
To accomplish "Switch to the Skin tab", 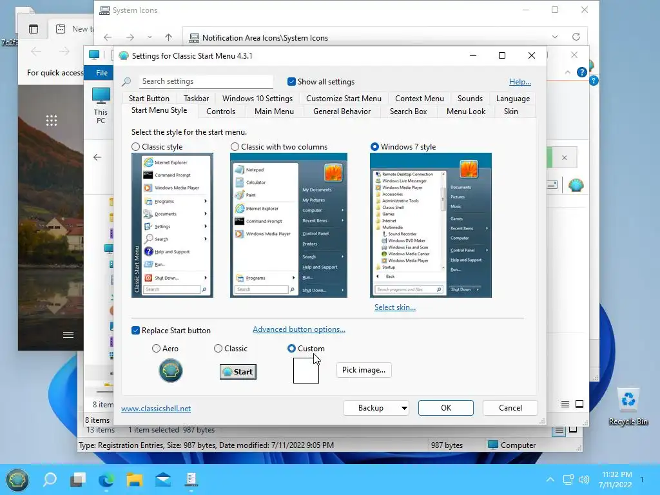I will pos(511,112).
